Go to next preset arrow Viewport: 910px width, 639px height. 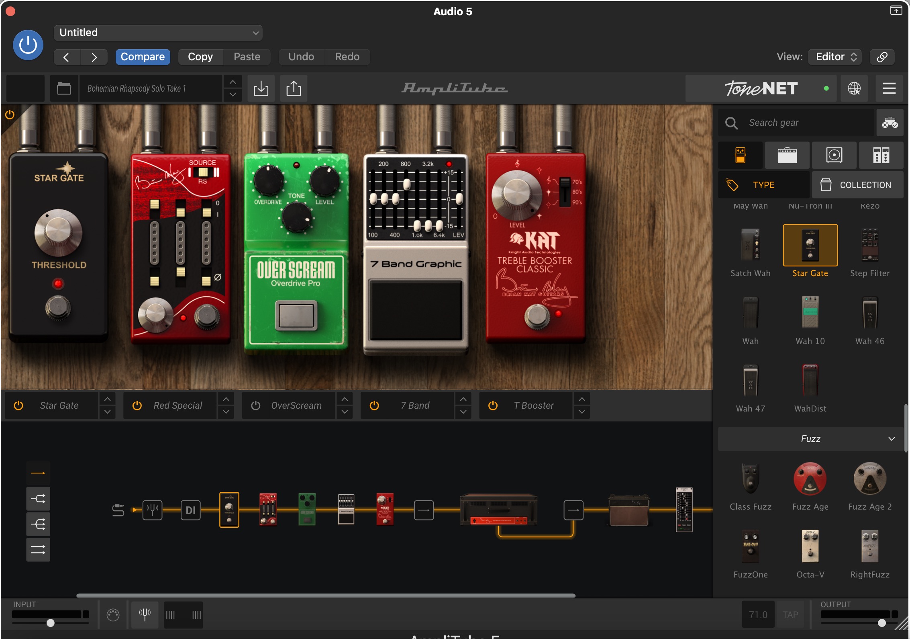pyautogui.click(x=94, y=57)
